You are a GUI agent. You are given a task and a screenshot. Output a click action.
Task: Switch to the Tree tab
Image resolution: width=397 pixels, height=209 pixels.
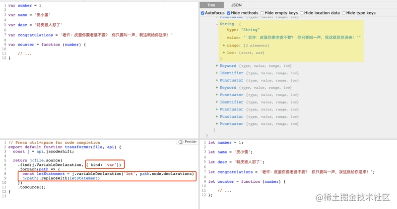click(211, 5)
